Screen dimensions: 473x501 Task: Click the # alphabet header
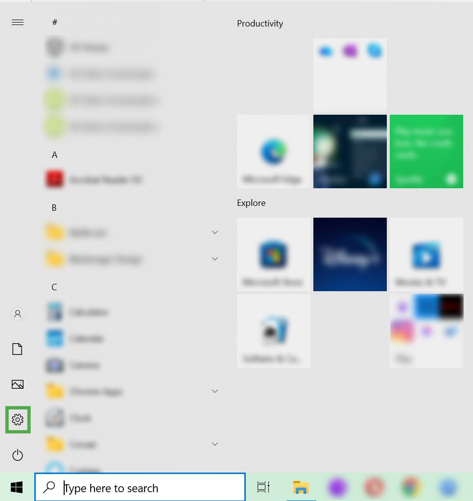coord(54,22)
